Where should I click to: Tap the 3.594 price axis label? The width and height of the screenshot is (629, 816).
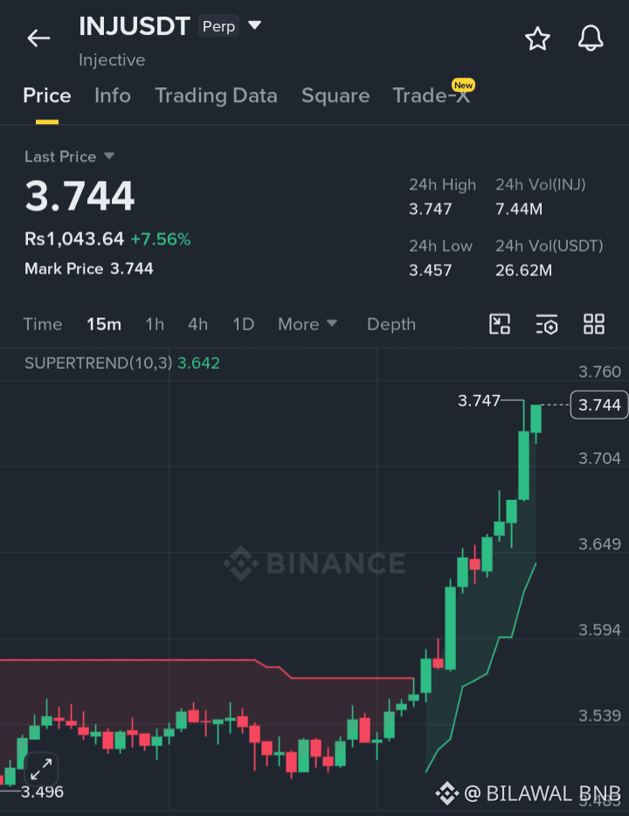(600, 630)
